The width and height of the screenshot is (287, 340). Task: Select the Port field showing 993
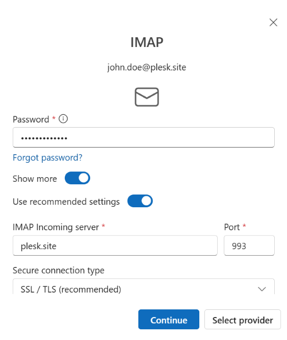tap(249, 246)
